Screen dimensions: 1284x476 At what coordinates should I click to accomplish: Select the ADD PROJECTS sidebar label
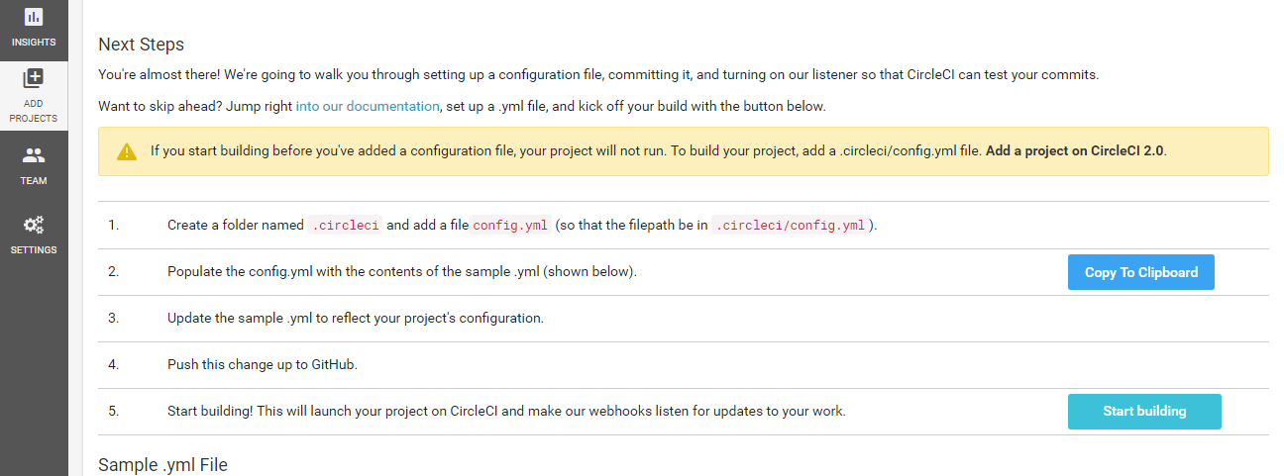coord(34,112)
